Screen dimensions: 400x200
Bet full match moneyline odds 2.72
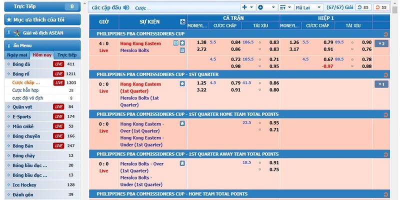[202, 49]
